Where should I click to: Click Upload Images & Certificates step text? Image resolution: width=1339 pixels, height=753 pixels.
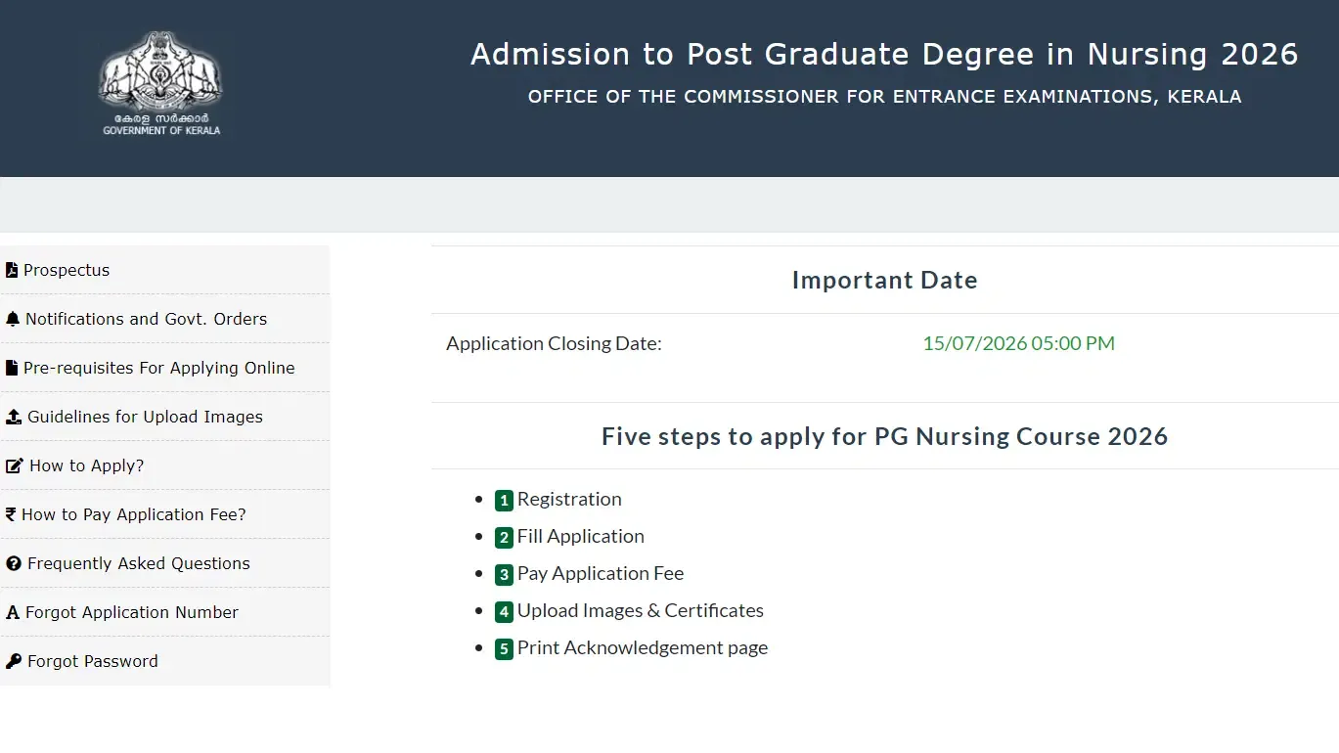pos(641,610)
